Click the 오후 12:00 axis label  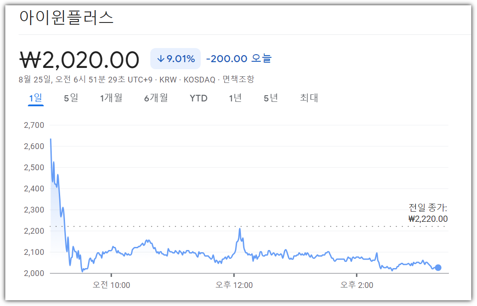click(234, 285)
